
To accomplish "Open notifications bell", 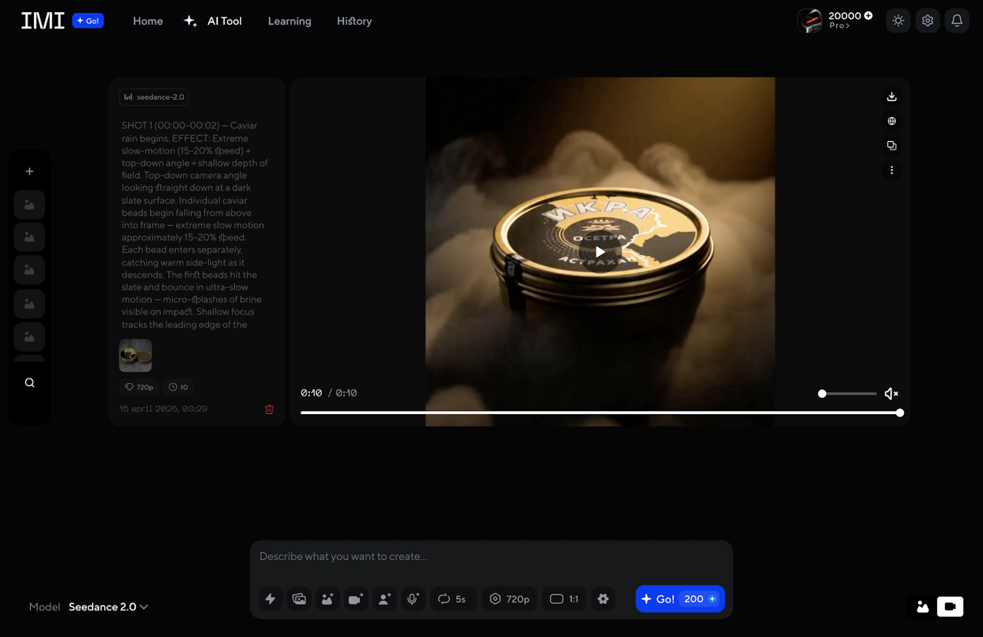I will pyautogui.click(x=957, y=21).
